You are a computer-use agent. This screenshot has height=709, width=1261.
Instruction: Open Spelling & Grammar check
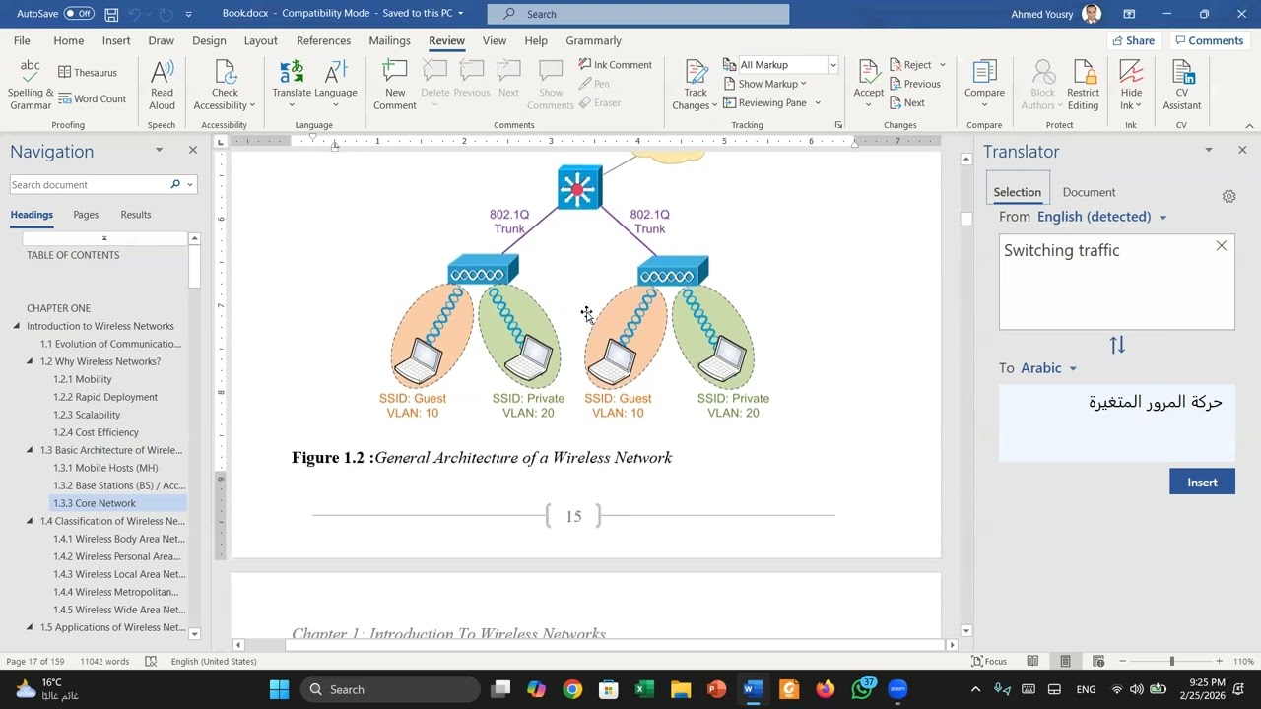[x=31, y=85]
